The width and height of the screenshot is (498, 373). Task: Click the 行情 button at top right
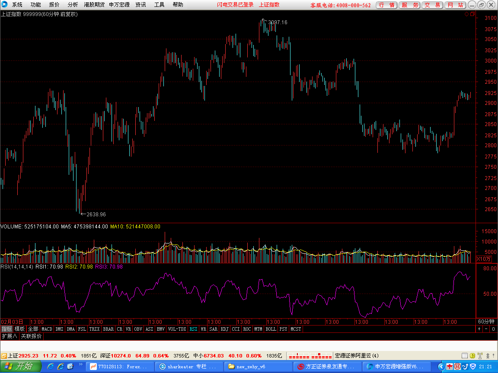(x=386, y=5)
